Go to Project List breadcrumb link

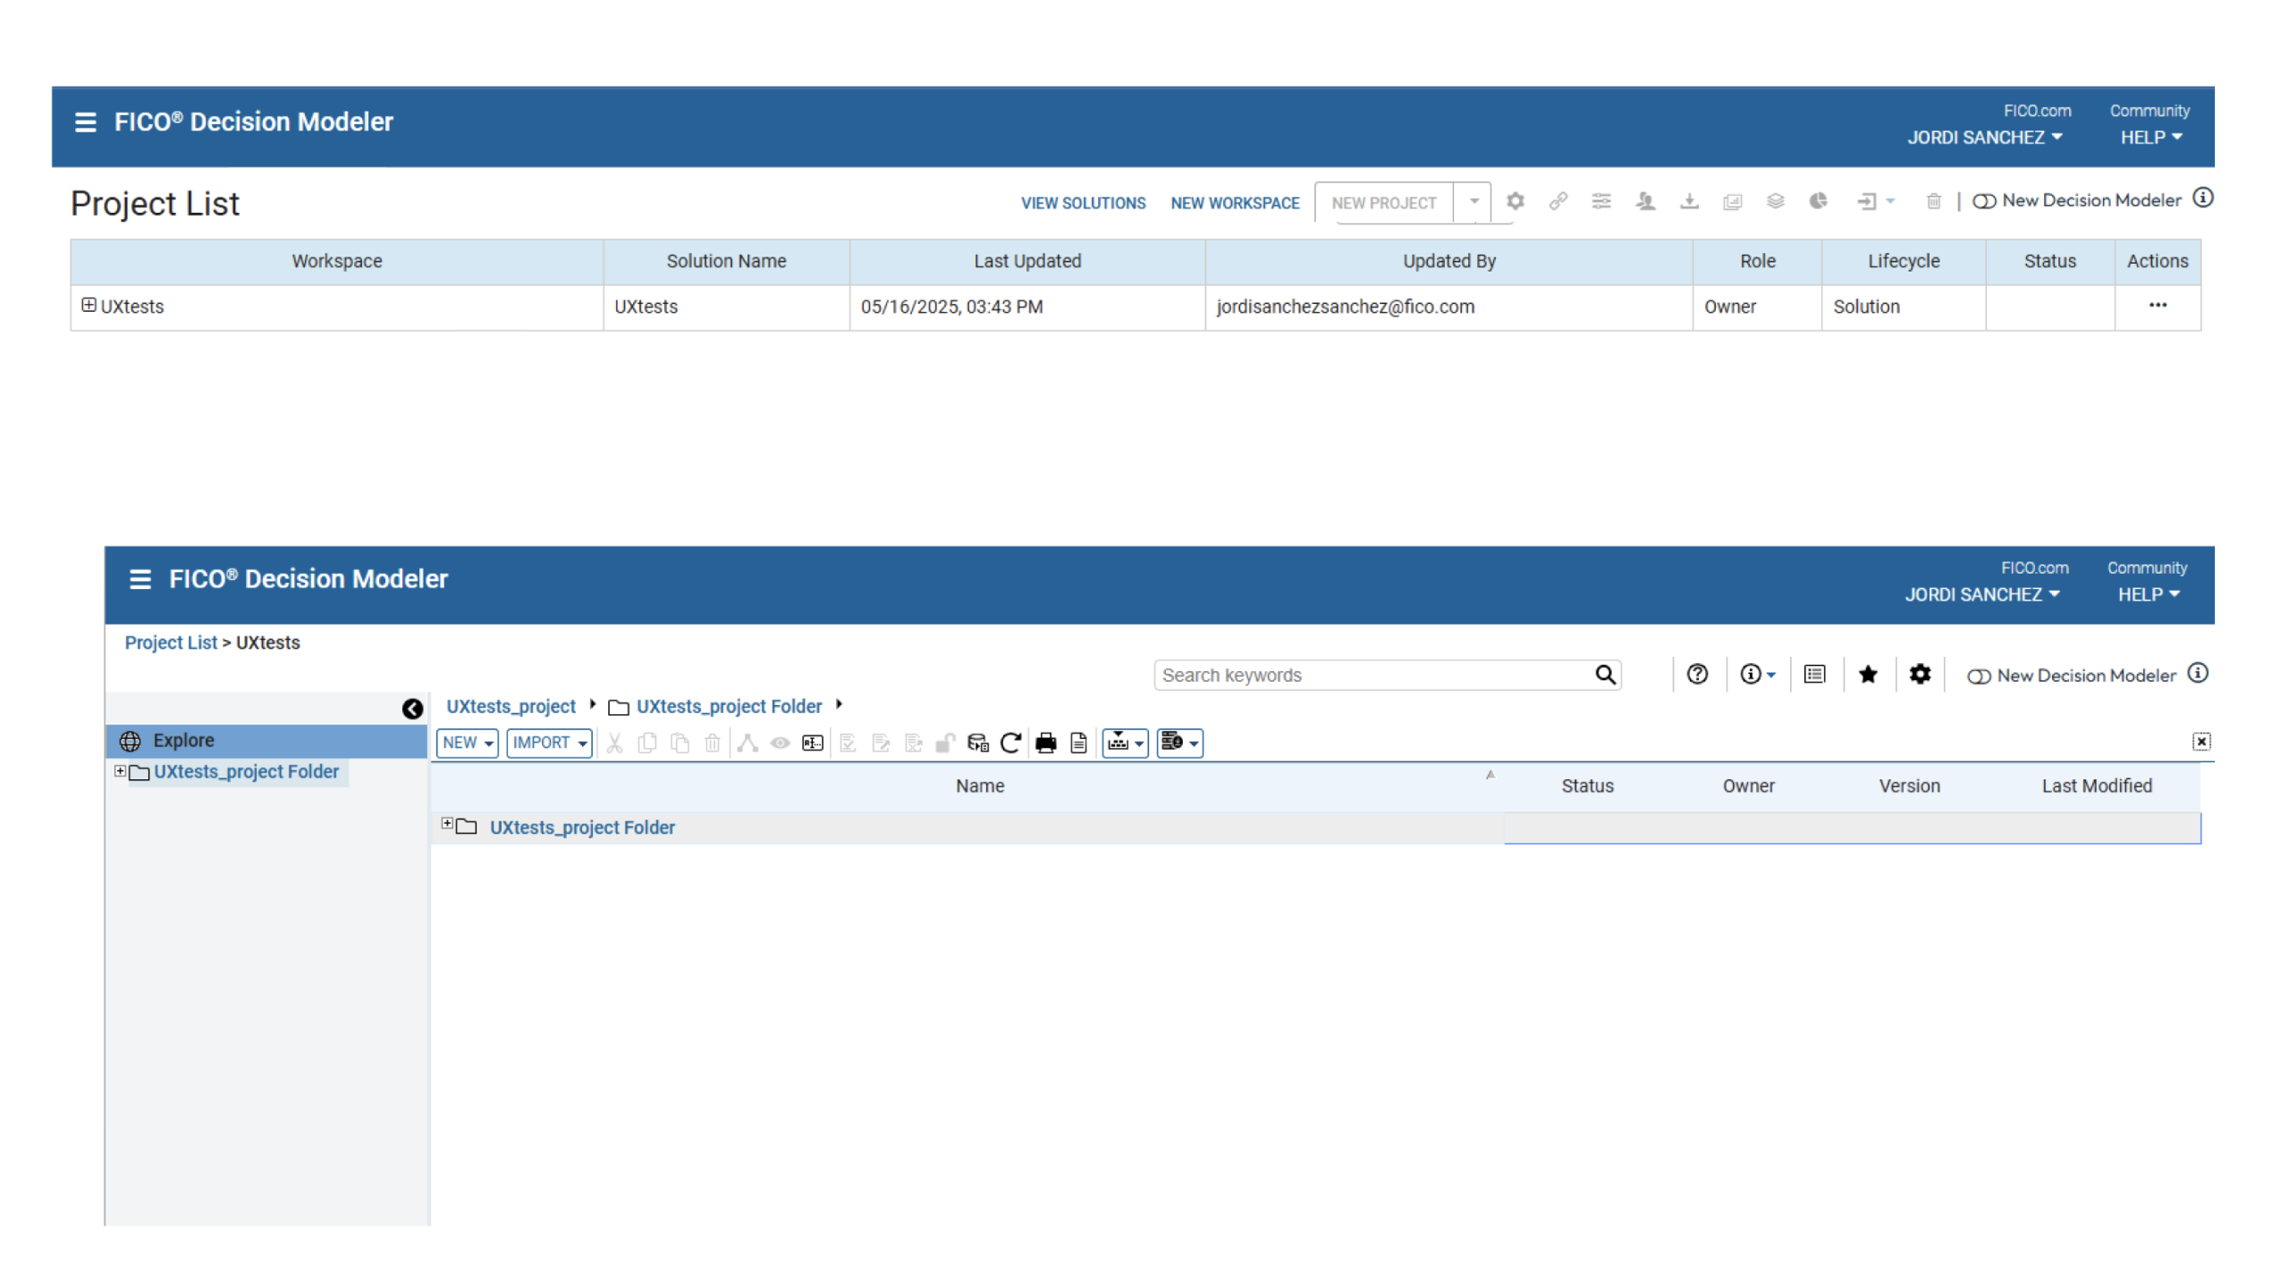tap(171, 643)
